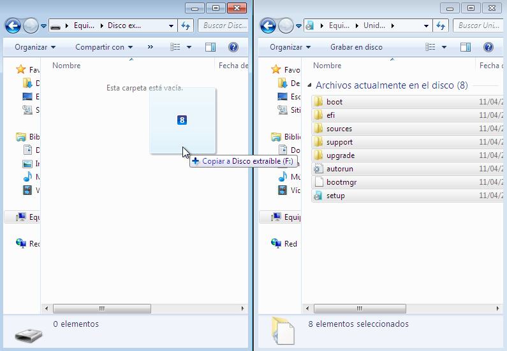The image size is (507, 351).
Task: Open view options dropdown in right window
Action: click(445, 47)
